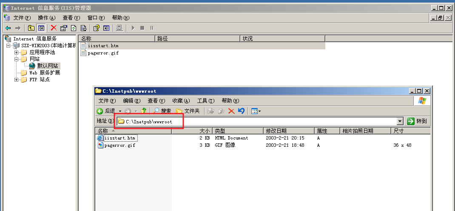Expand the FTP 站点 folder
The width and height of the screenshot is (455, 211).
click(x=17, y=80)
